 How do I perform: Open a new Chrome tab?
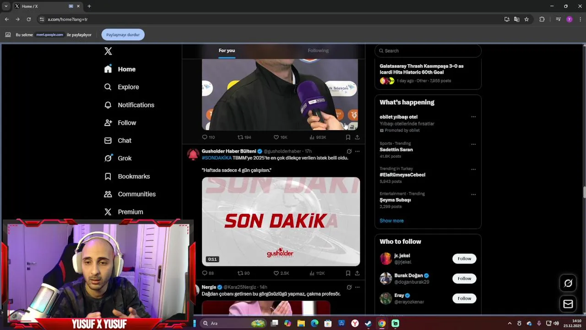[x=89, y=6]
